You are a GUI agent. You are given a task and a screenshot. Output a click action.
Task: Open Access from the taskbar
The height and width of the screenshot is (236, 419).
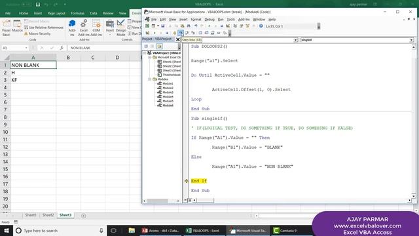160,230
